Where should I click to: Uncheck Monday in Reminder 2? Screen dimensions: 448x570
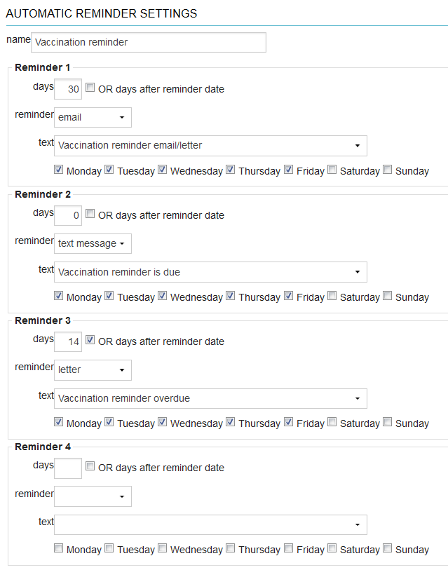pos(58,295)
